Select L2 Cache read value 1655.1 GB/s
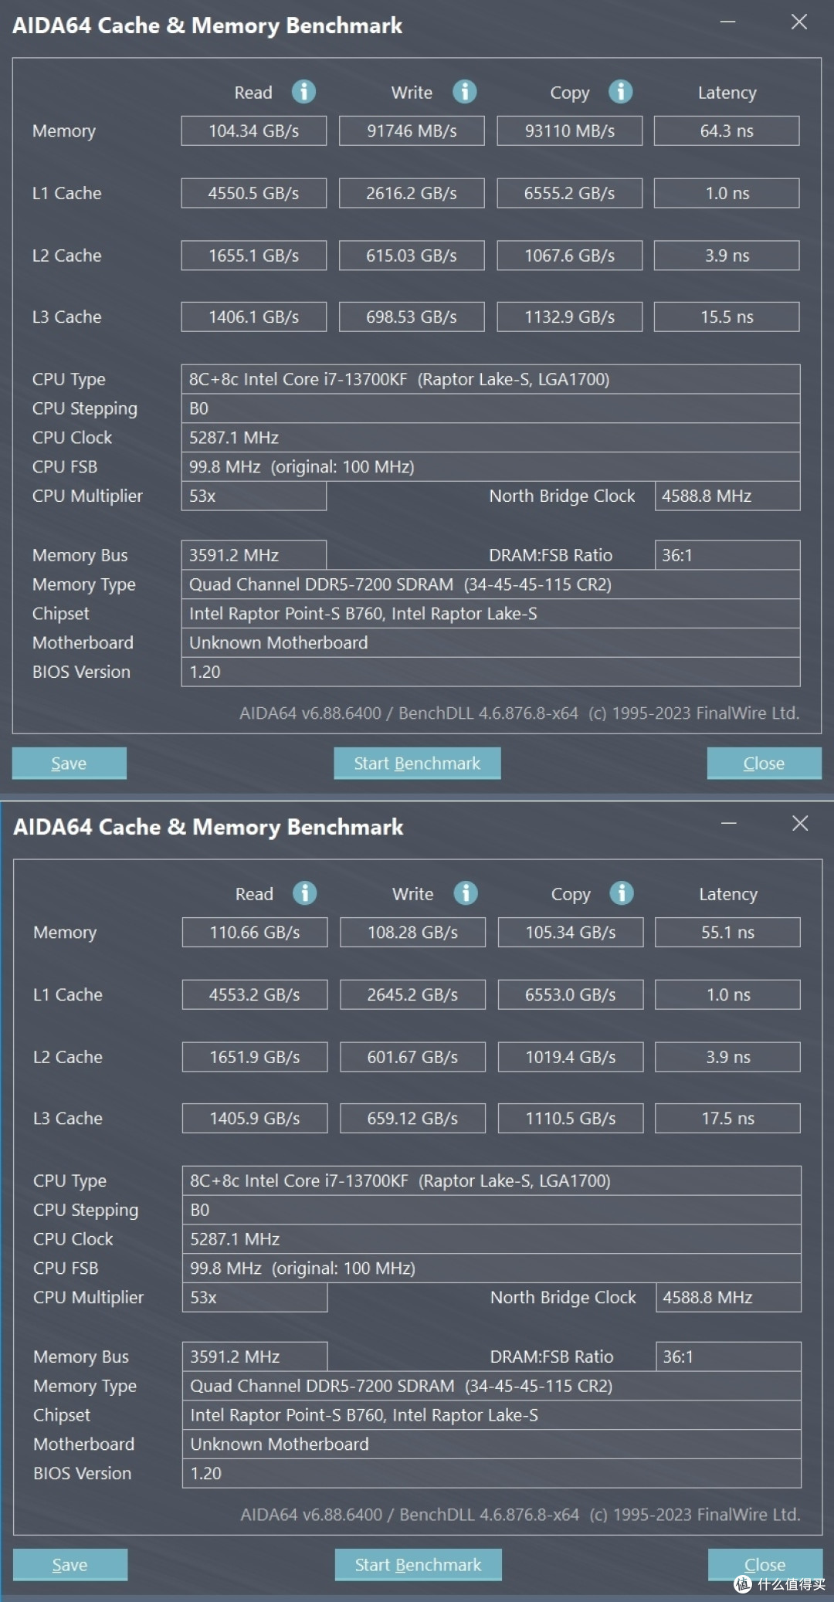The width and height of the screenshot is (834, 1602). coord(254,256)
